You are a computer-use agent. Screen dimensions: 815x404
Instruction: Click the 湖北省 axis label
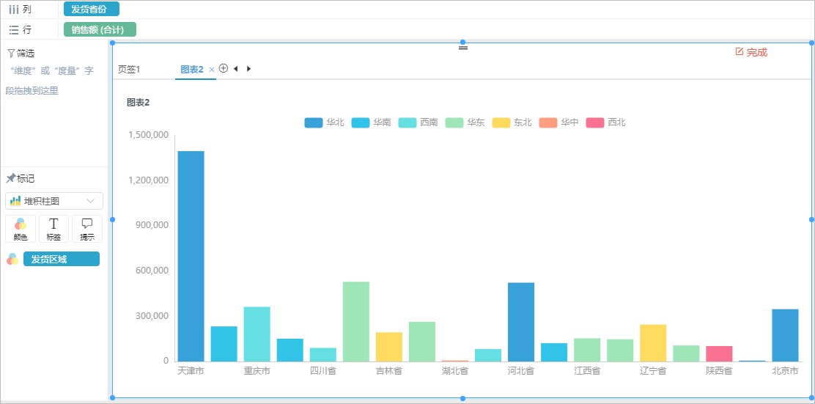click(x=455, y=371)
